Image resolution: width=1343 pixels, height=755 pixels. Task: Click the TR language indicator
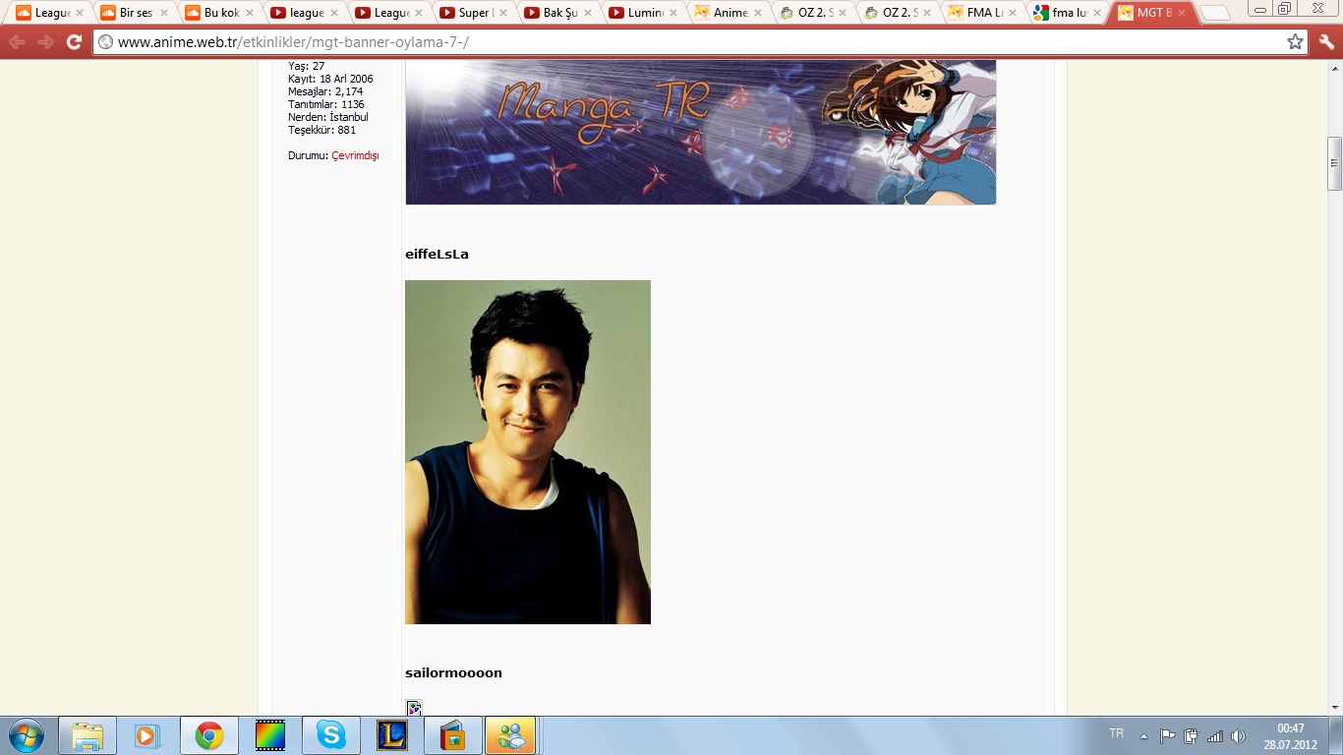click(x=1116, y=733)
